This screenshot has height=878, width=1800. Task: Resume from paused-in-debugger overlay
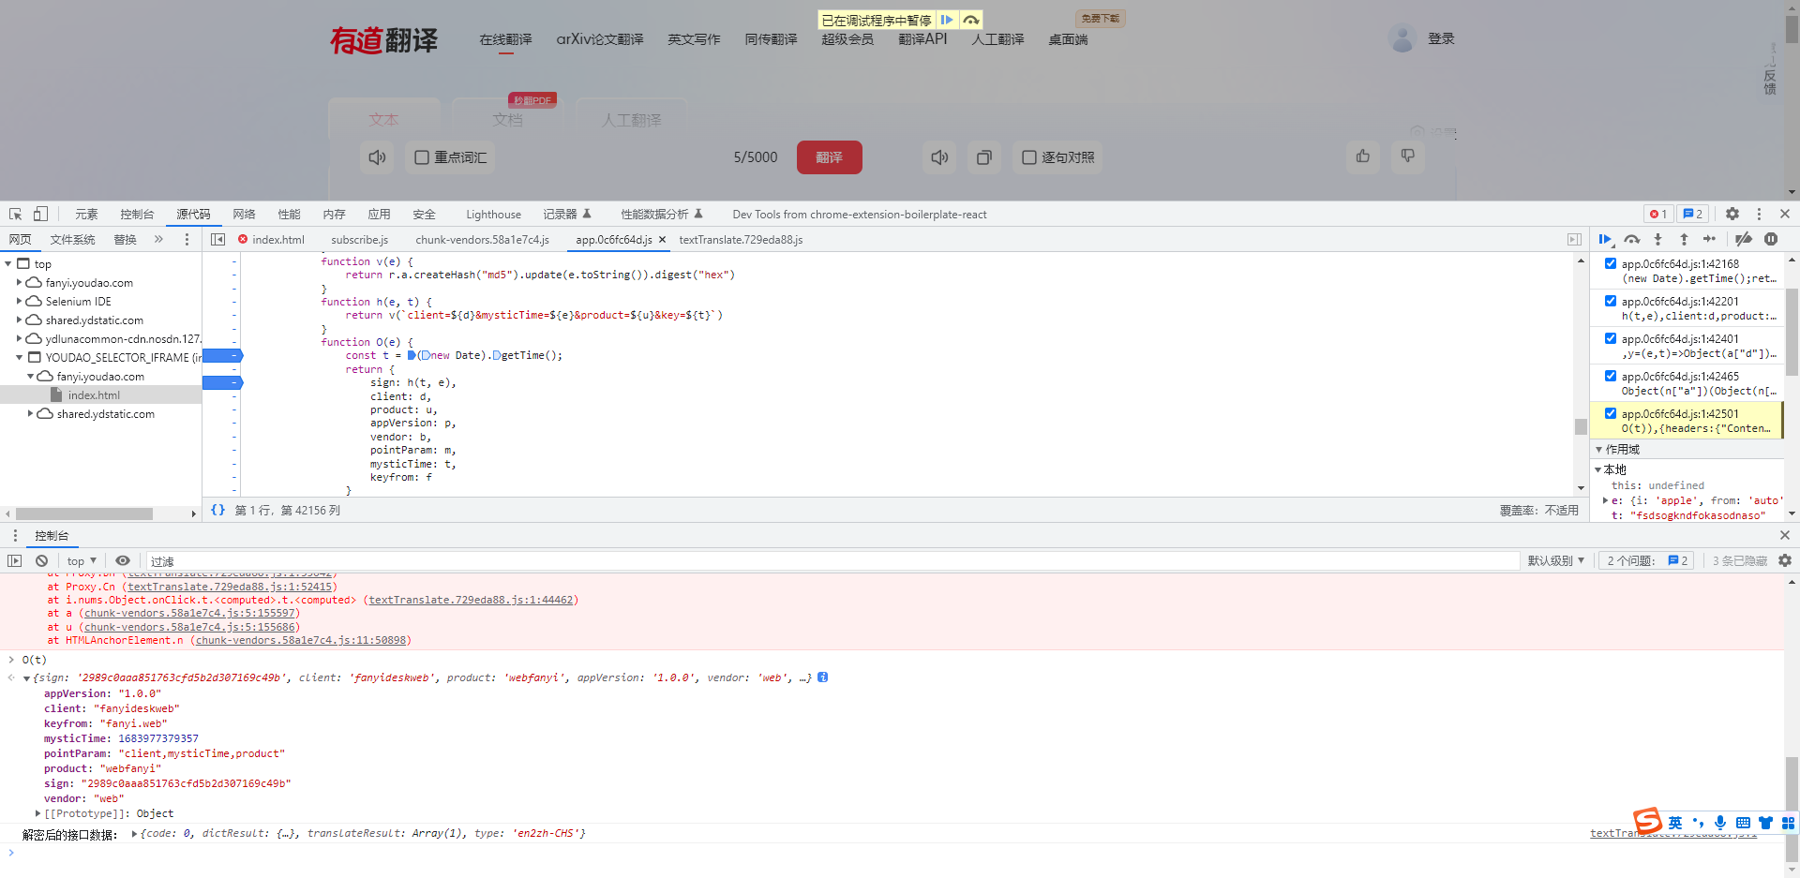coord(947,20)
